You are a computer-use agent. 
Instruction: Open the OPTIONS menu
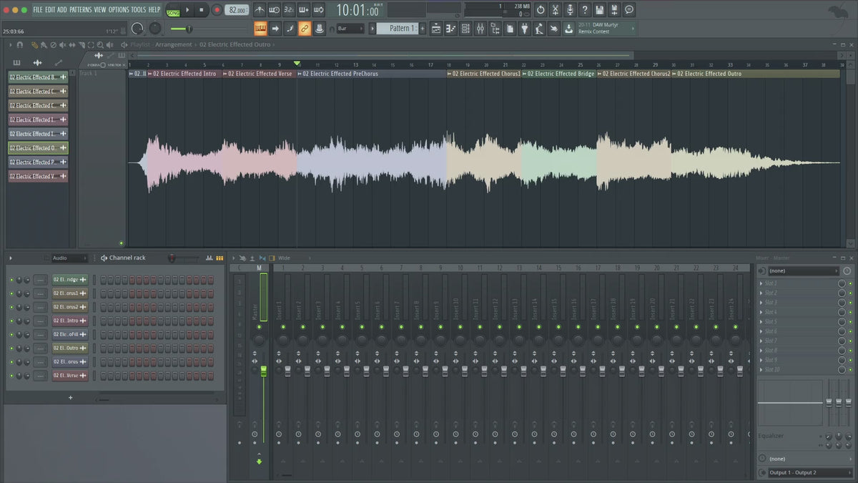coord(119,9)
